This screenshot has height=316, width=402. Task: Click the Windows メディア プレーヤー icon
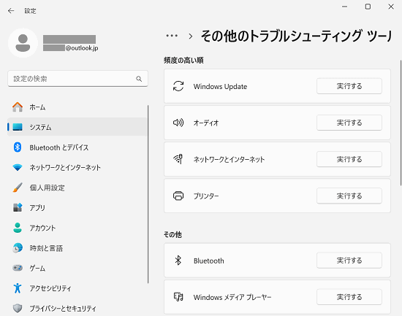(x=178, y=297)
